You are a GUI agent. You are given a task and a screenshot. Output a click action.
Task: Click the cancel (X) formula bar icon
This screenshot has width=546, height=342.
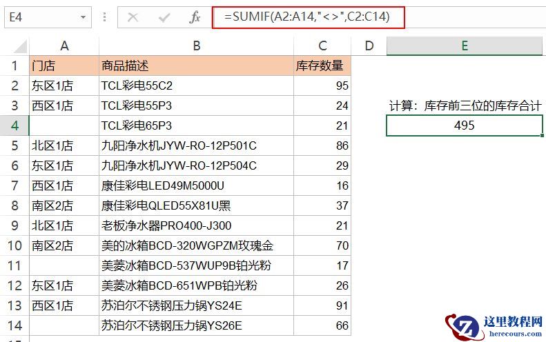133,17
